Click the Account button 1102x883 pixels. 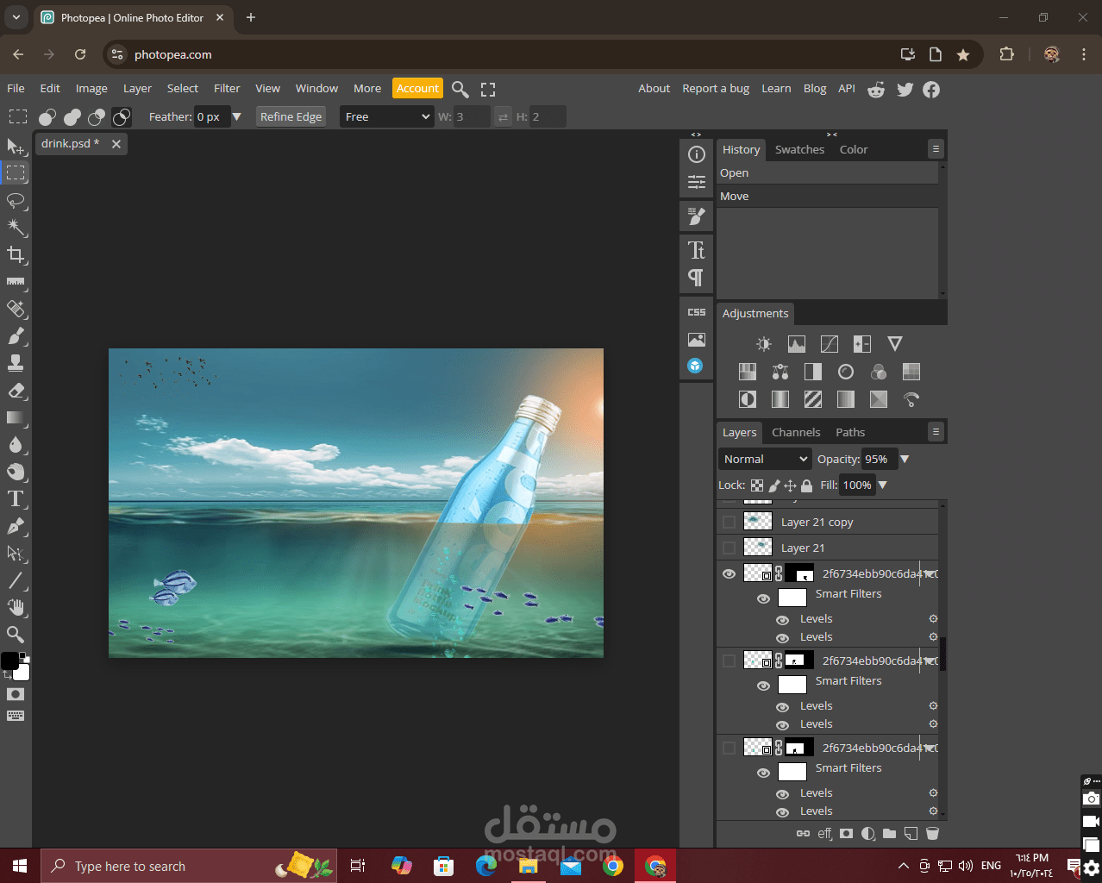point(417,89)
